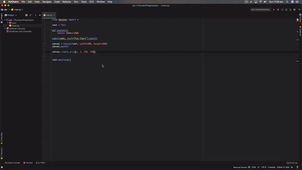This screenshot has height=170, width=302.
Task: Close the main.py editor tab
Action: tap(54, 15)
